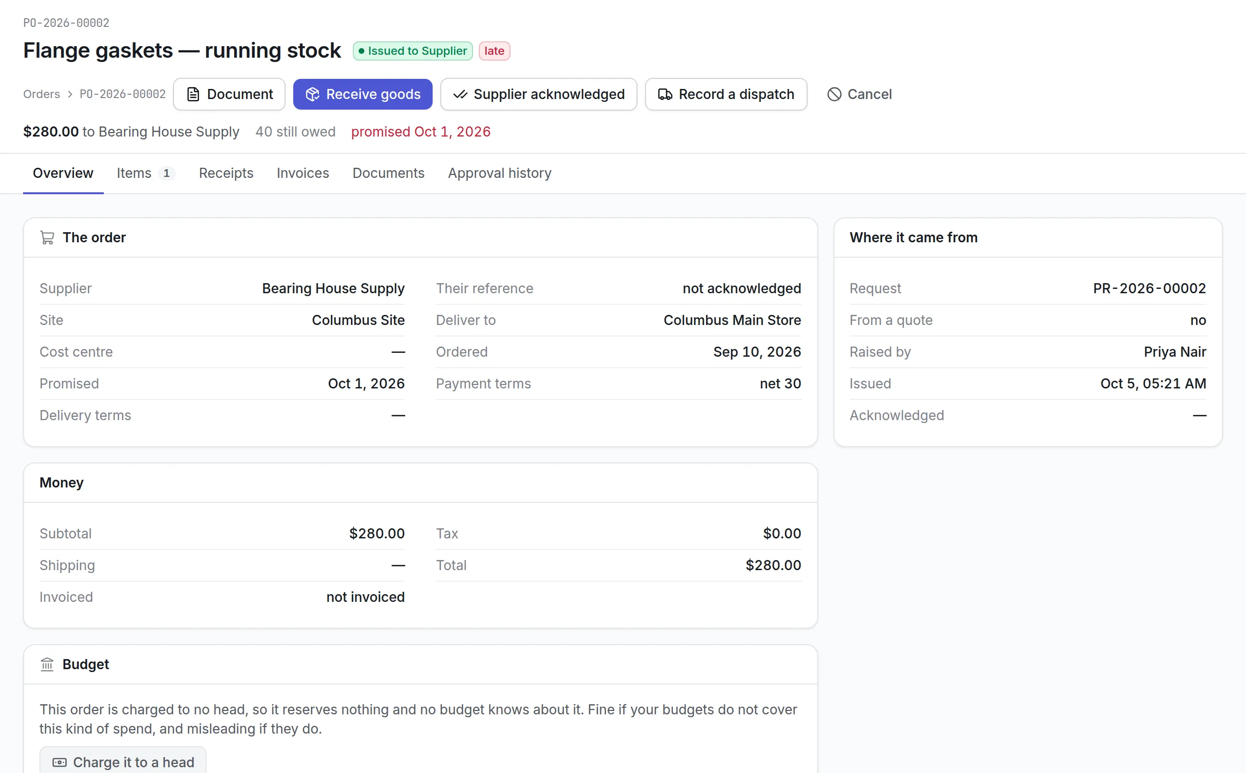
Task: Click the Money card heading
Action: coord(62,483)
